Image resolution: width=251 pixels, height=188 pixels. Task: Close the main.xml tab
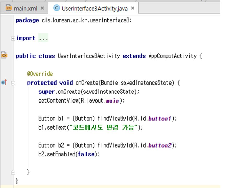(42, 8)
